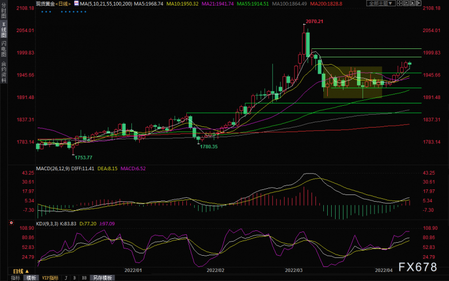The width and height of the screenshot is (449, 281).
Task: Click the play-forward chart icon in top toolbar
Action: click(413, 3)
